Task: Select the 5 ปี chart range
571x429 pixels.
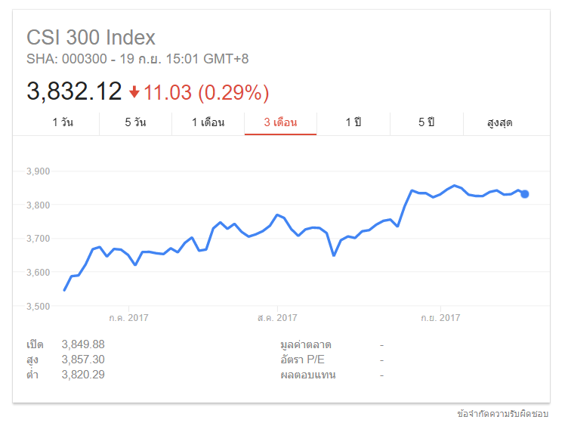Action: (426, 122)
